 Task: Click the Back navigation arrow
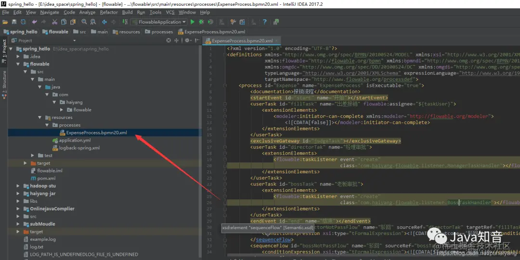click(x=104, y=22)
